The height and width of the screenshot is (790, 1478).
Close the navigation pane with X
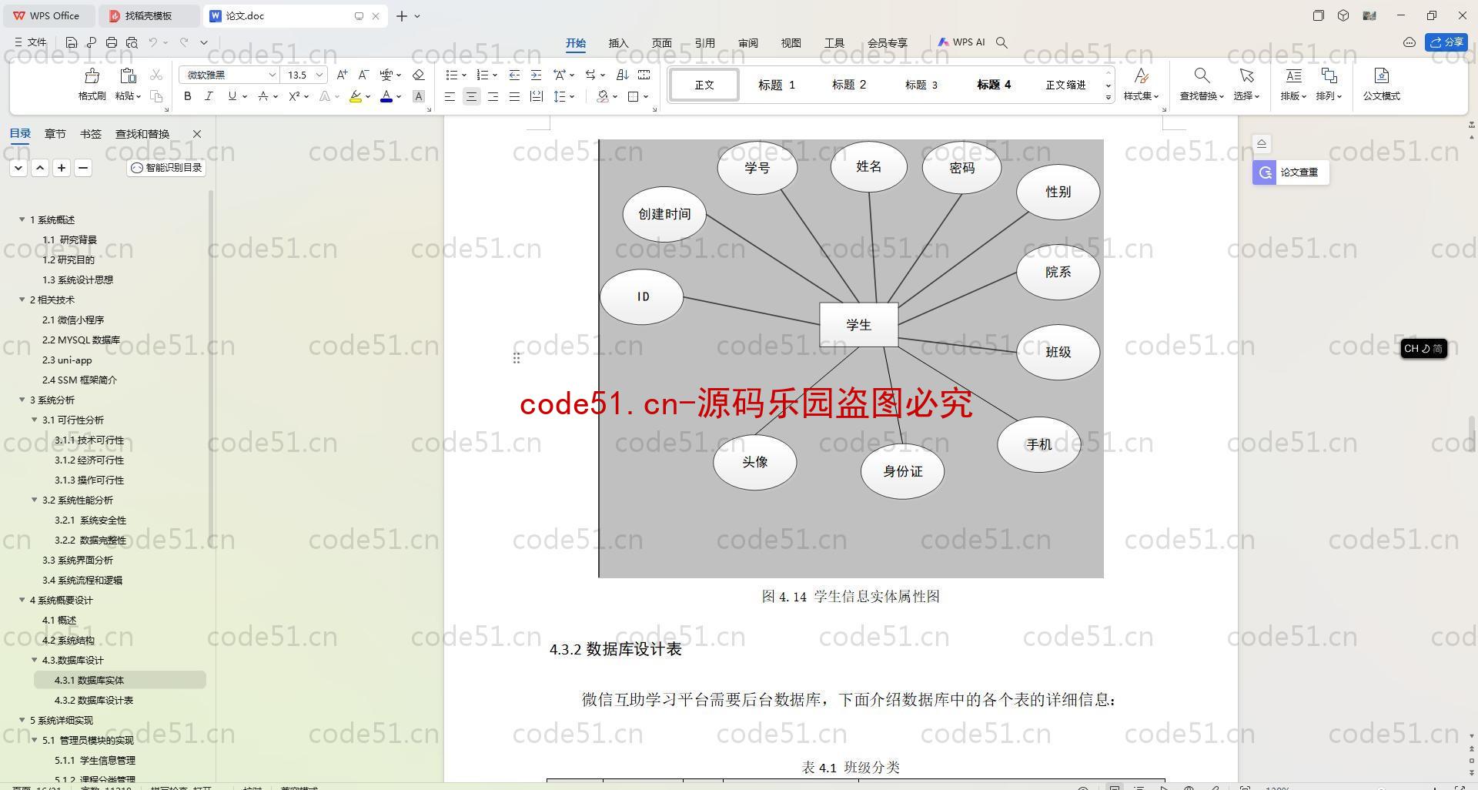point(196,134)
